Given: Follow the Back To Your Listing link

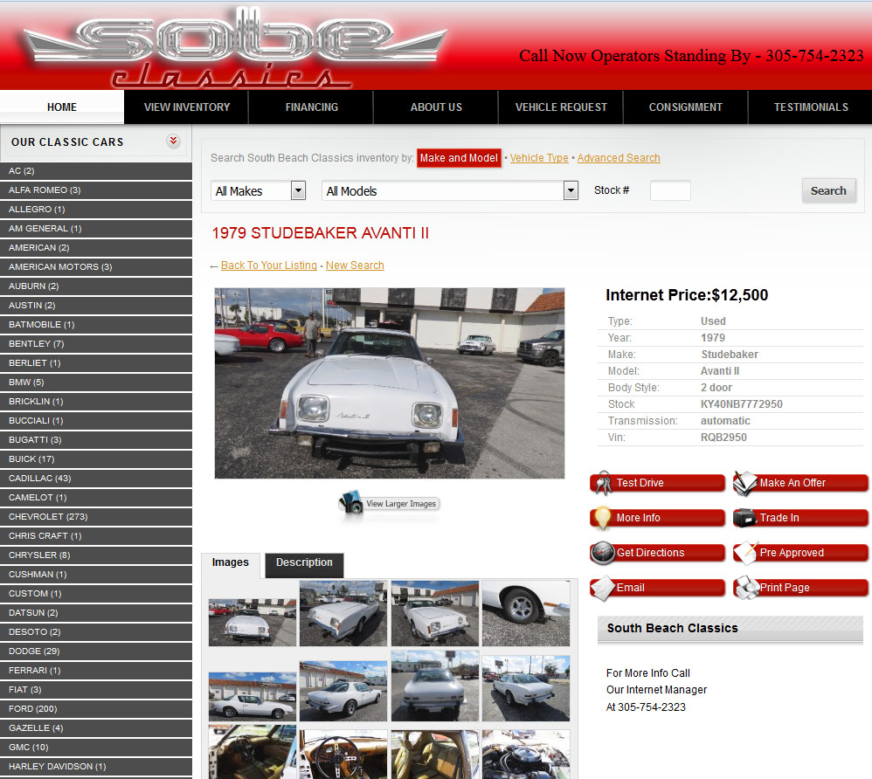Looking at the screenshot, I should click(268, 265).
